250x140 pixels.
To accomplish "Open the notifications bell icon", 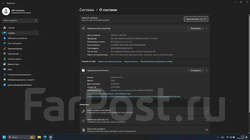I will 246,137.
